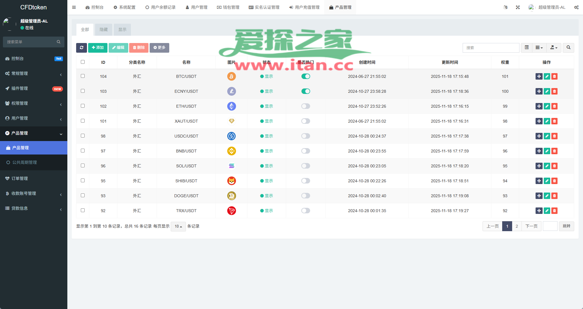Screen dimensions: 583x309
Task: Expand 收款账号管理 in the sidebar
Action: pos(34,193)
